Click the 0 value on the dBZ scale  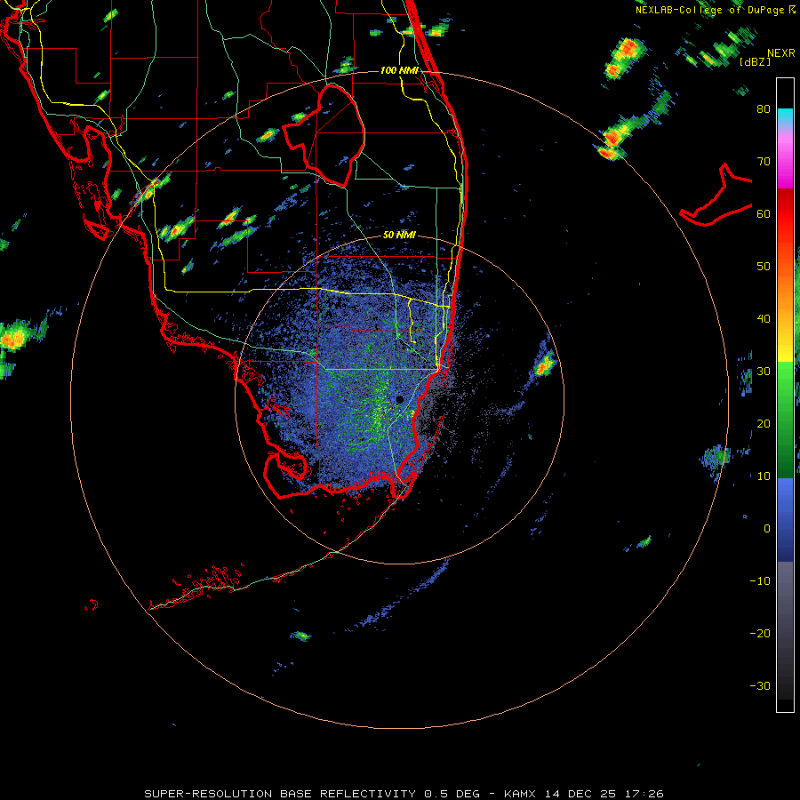pos(767,529)
